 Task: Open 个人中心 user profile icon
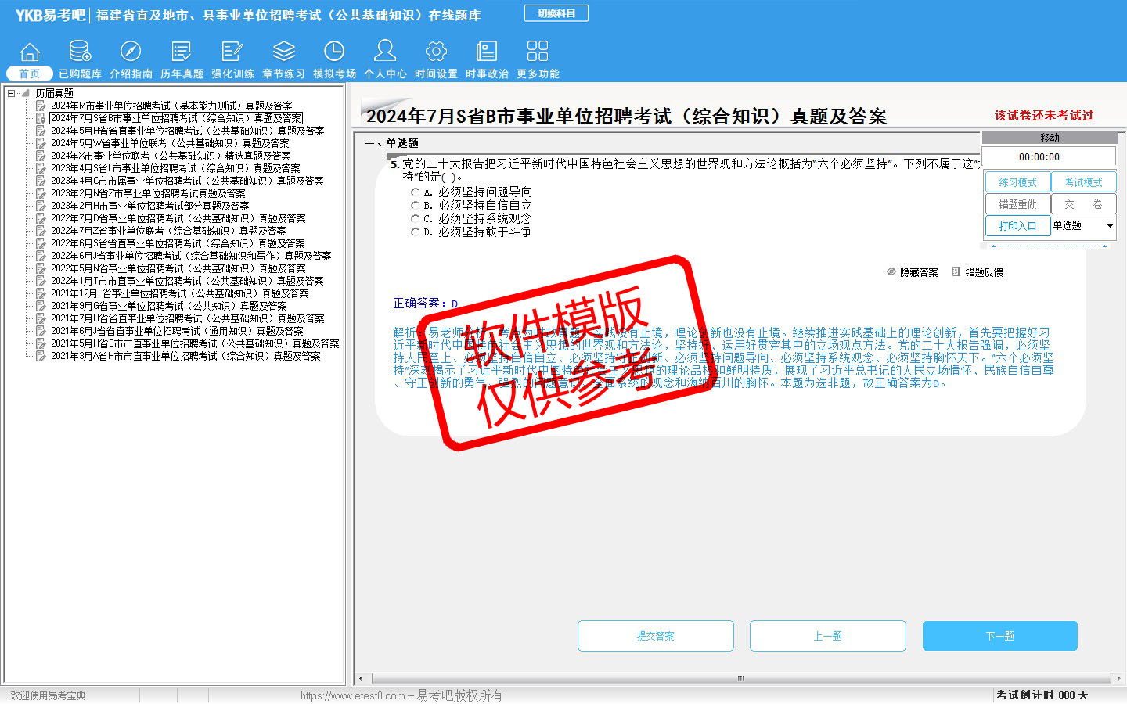pos(385,52)
